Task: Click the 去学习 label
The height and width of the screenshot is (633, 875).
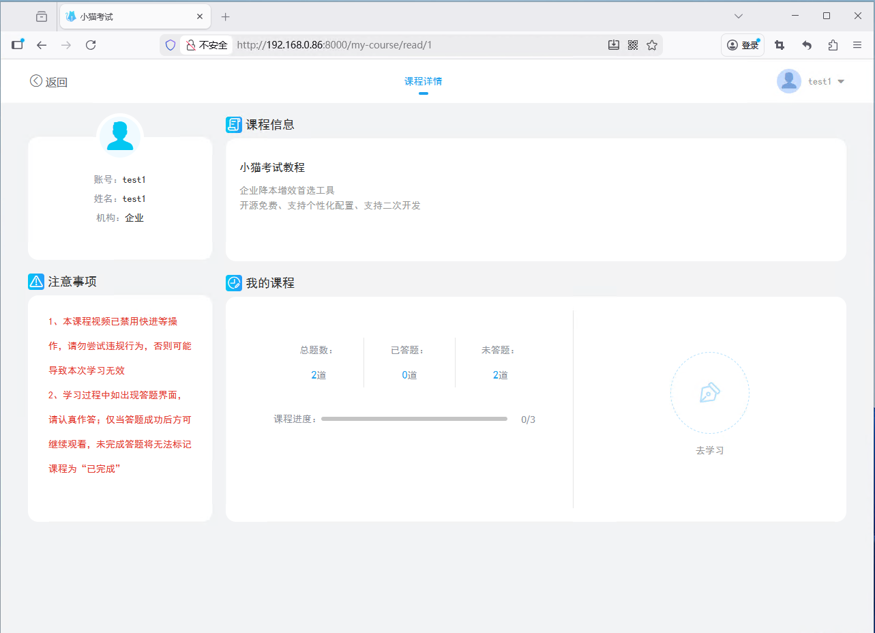Action: [710, 451]
